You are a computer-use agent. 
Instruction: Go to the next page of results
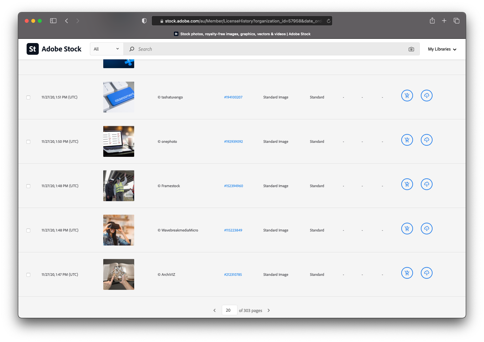pyautogui.click(x=268, y=310)
